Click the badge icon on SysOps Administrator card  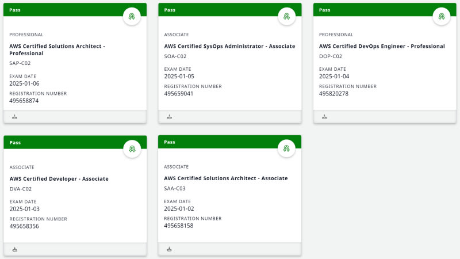coord(286,17)
